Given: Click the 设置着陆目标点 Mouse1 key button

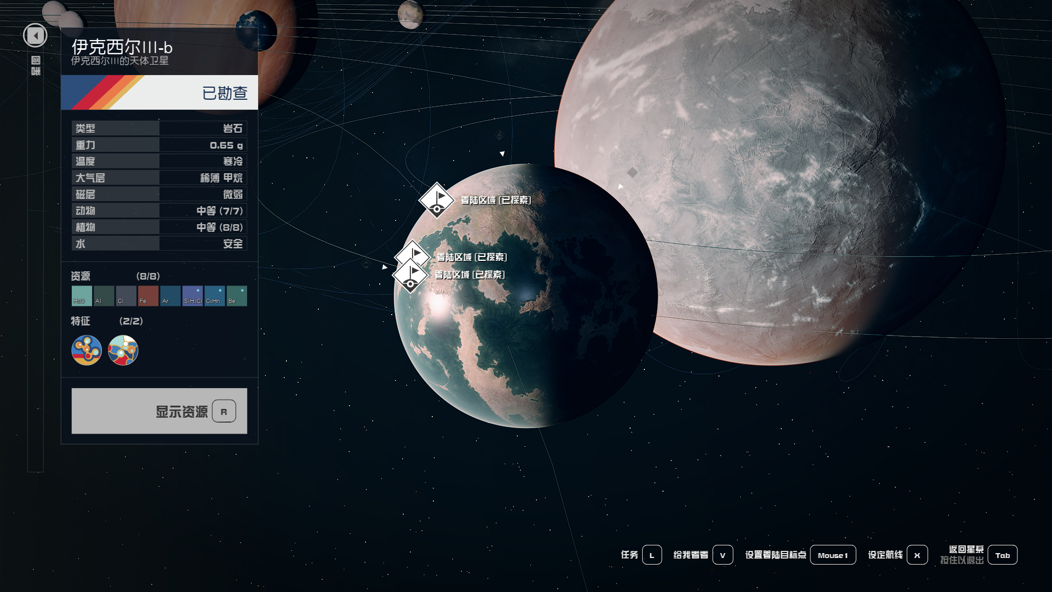Looking at the screenshot, I should pos(833,555).
